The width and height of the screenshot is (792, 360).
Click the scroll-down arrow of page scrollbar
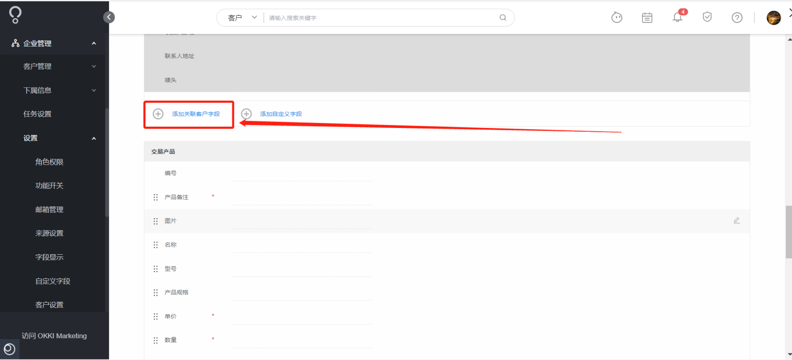(789, 354)
